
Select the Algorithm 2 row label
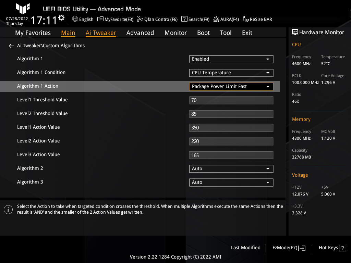point(30,168)
